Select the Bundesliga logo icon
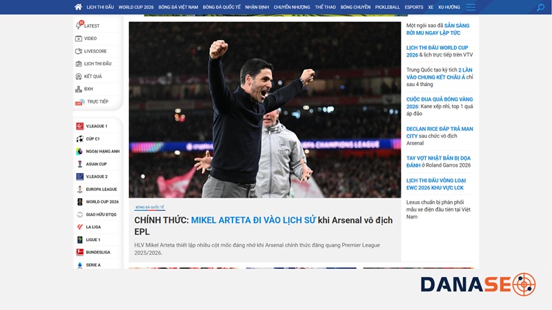 point(80,252)
